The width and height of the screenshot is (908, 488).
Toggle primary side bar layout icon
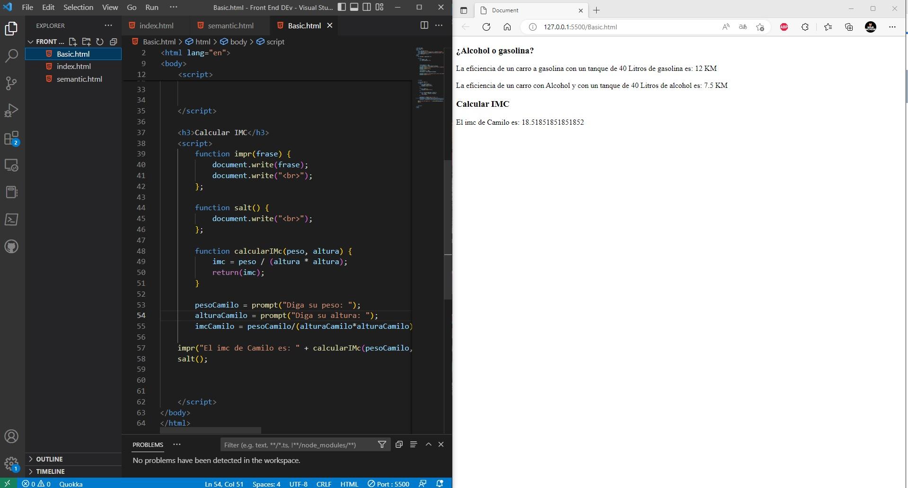(x=342, y=7)
